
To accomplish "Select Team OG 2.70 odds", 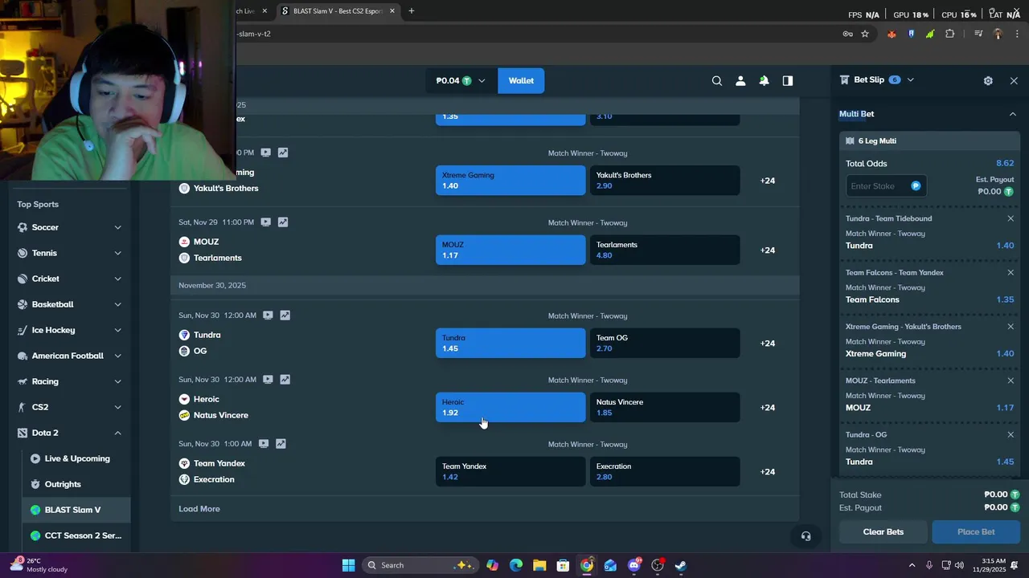I will (x=665, y=343).
